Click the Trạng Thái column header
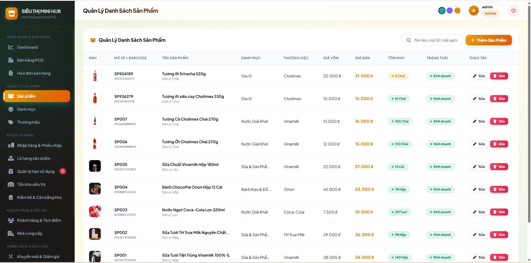The image size is (531, 263). tap(437, 58)
